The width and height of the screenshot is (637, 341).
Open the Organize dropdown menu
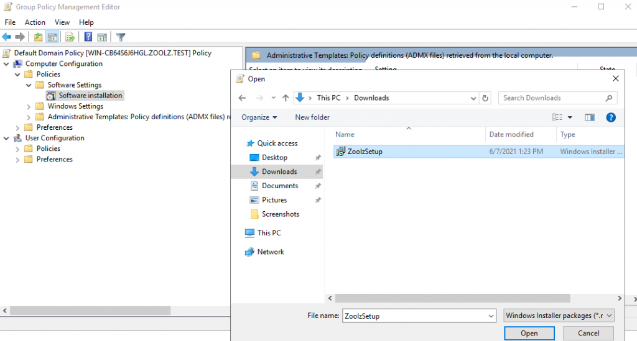pos(259,117)
